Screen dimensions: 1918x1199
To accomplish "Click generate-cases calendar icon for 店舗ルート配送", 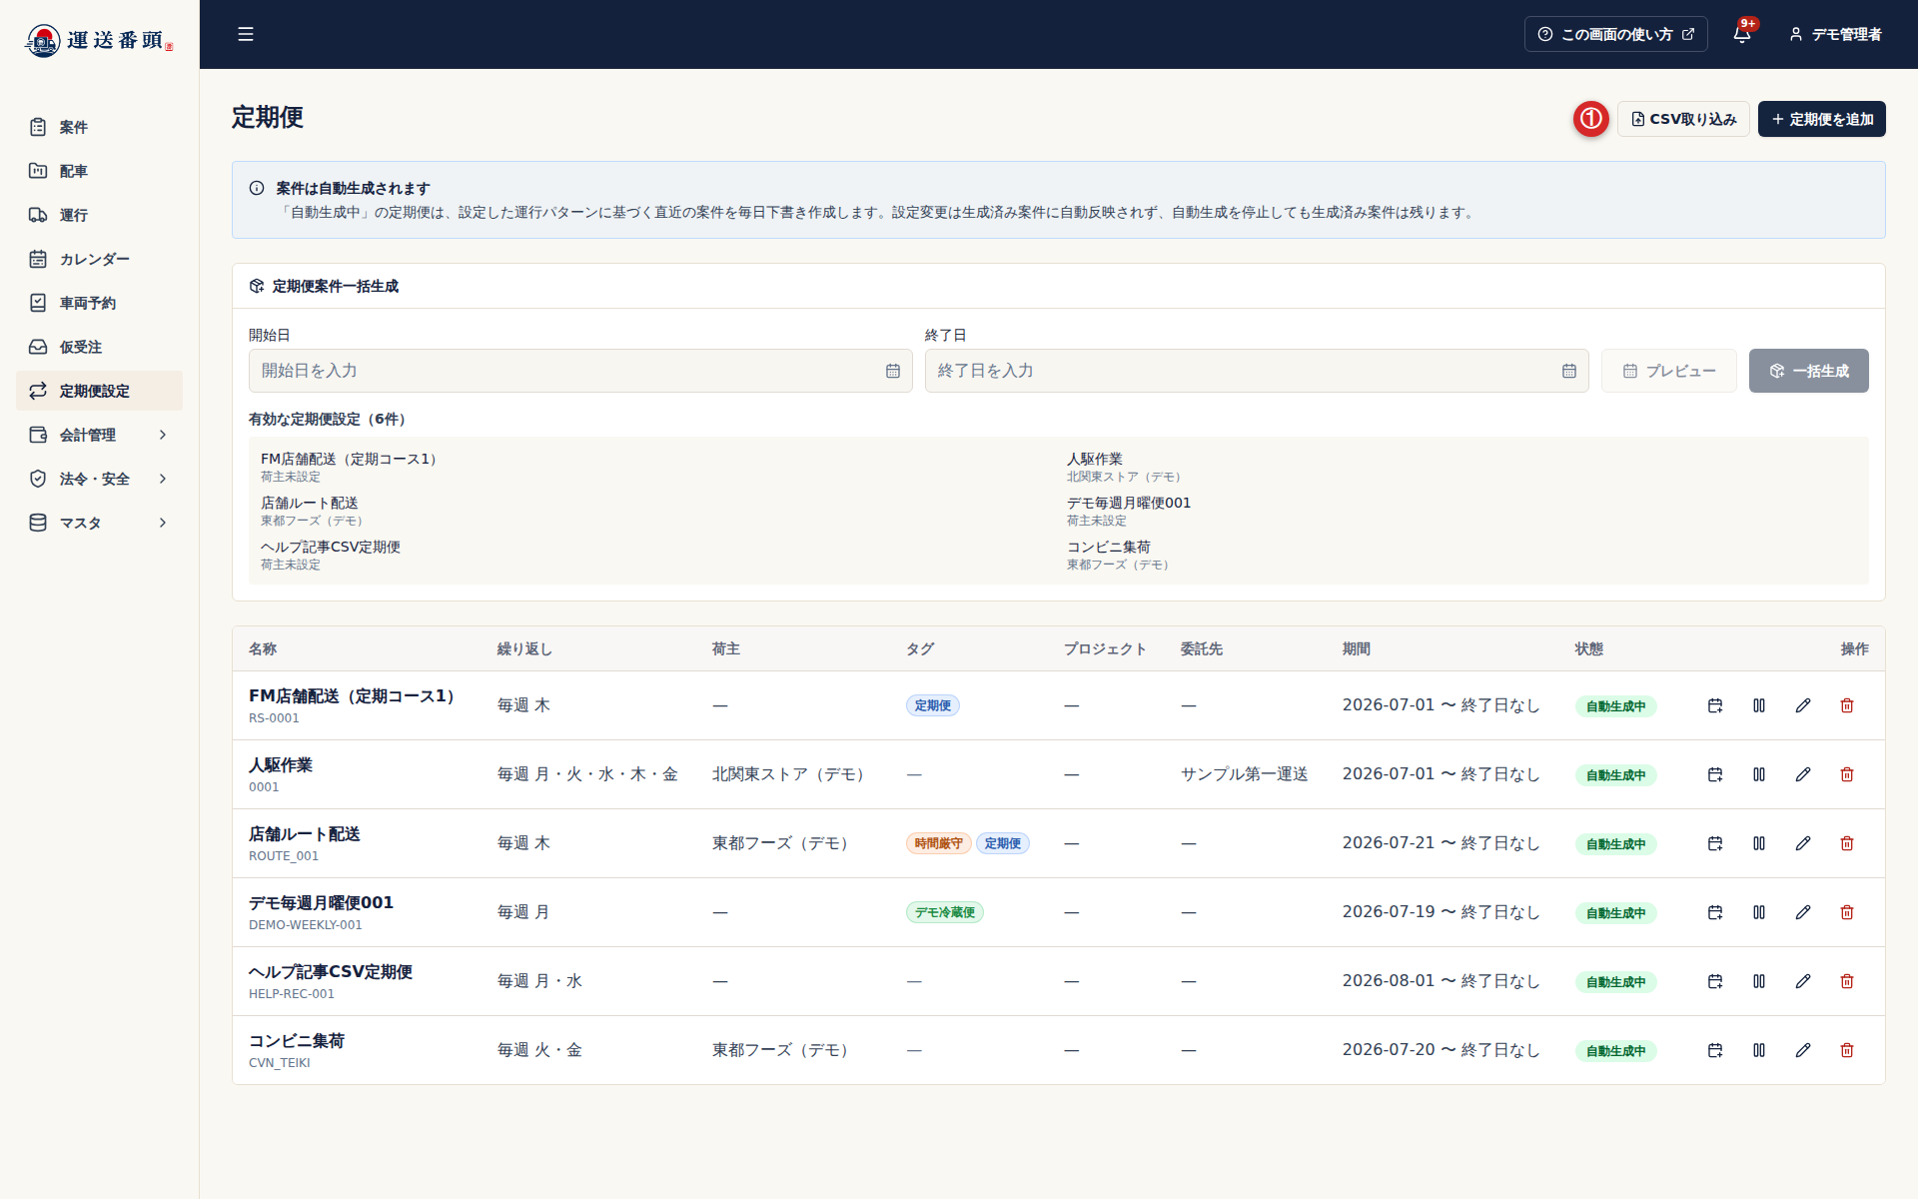I will [x=1715, y=843].
